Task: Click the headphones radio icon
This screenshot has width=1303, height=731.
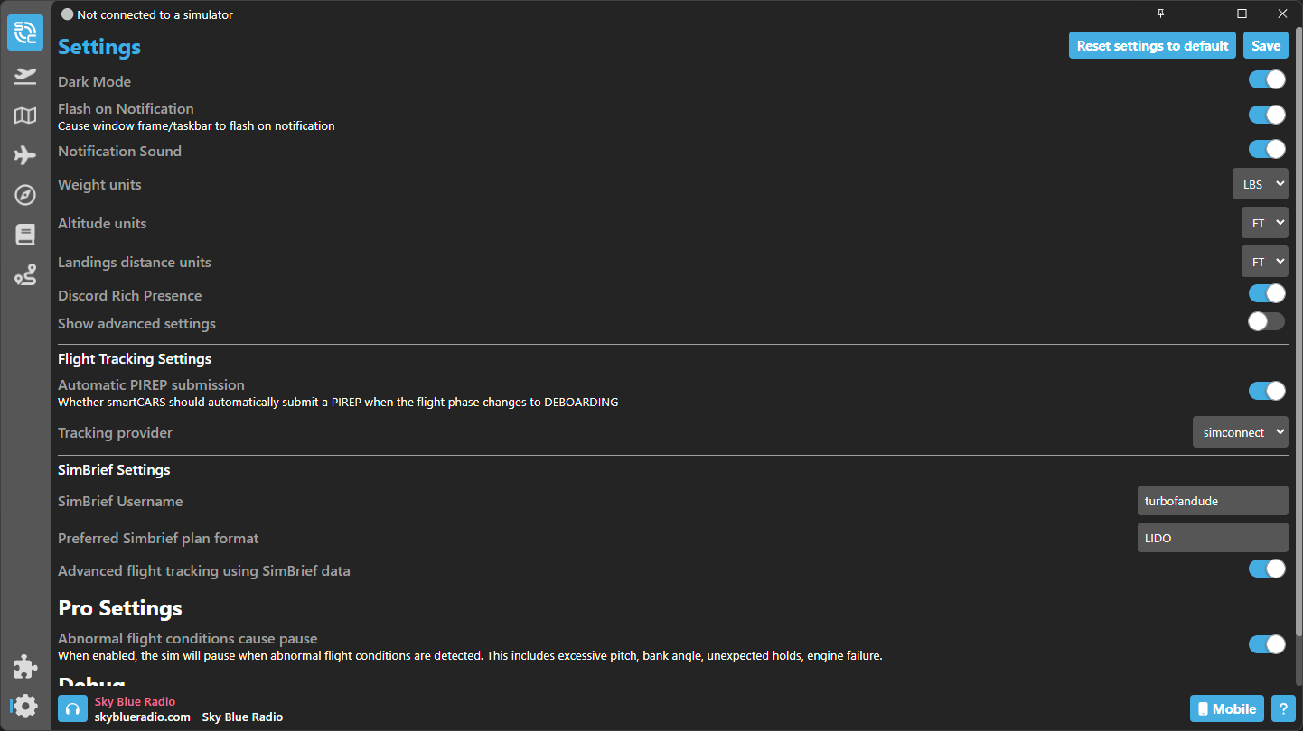Action: click(x=72, y=708)
